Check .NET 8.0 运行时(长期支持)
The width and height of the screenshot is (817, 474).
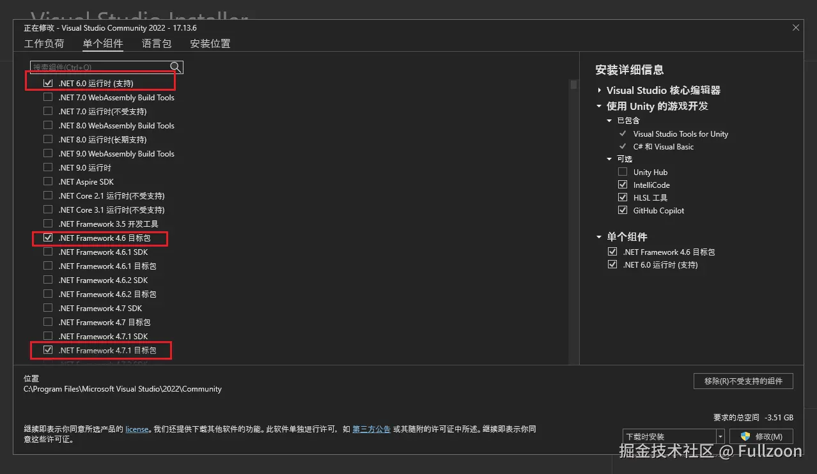48,140
